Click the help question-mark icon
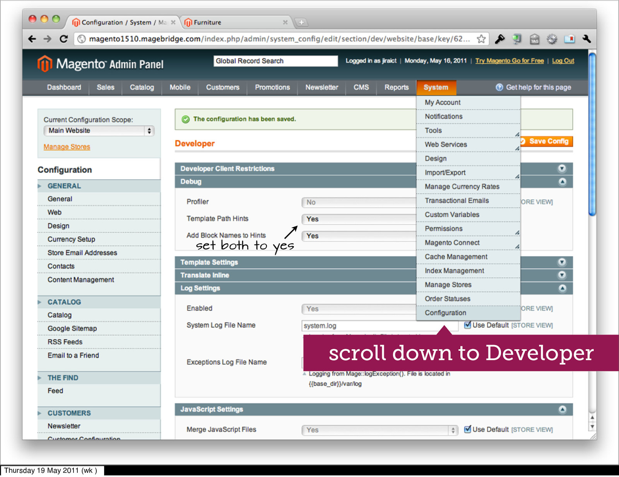This screenshot has height=477, width=619. point(499,88)
